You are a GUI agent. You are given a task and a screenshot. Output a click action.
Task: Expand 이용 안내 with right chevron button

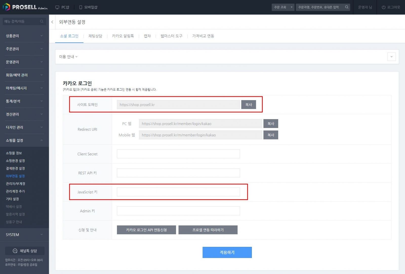point(391,57)
